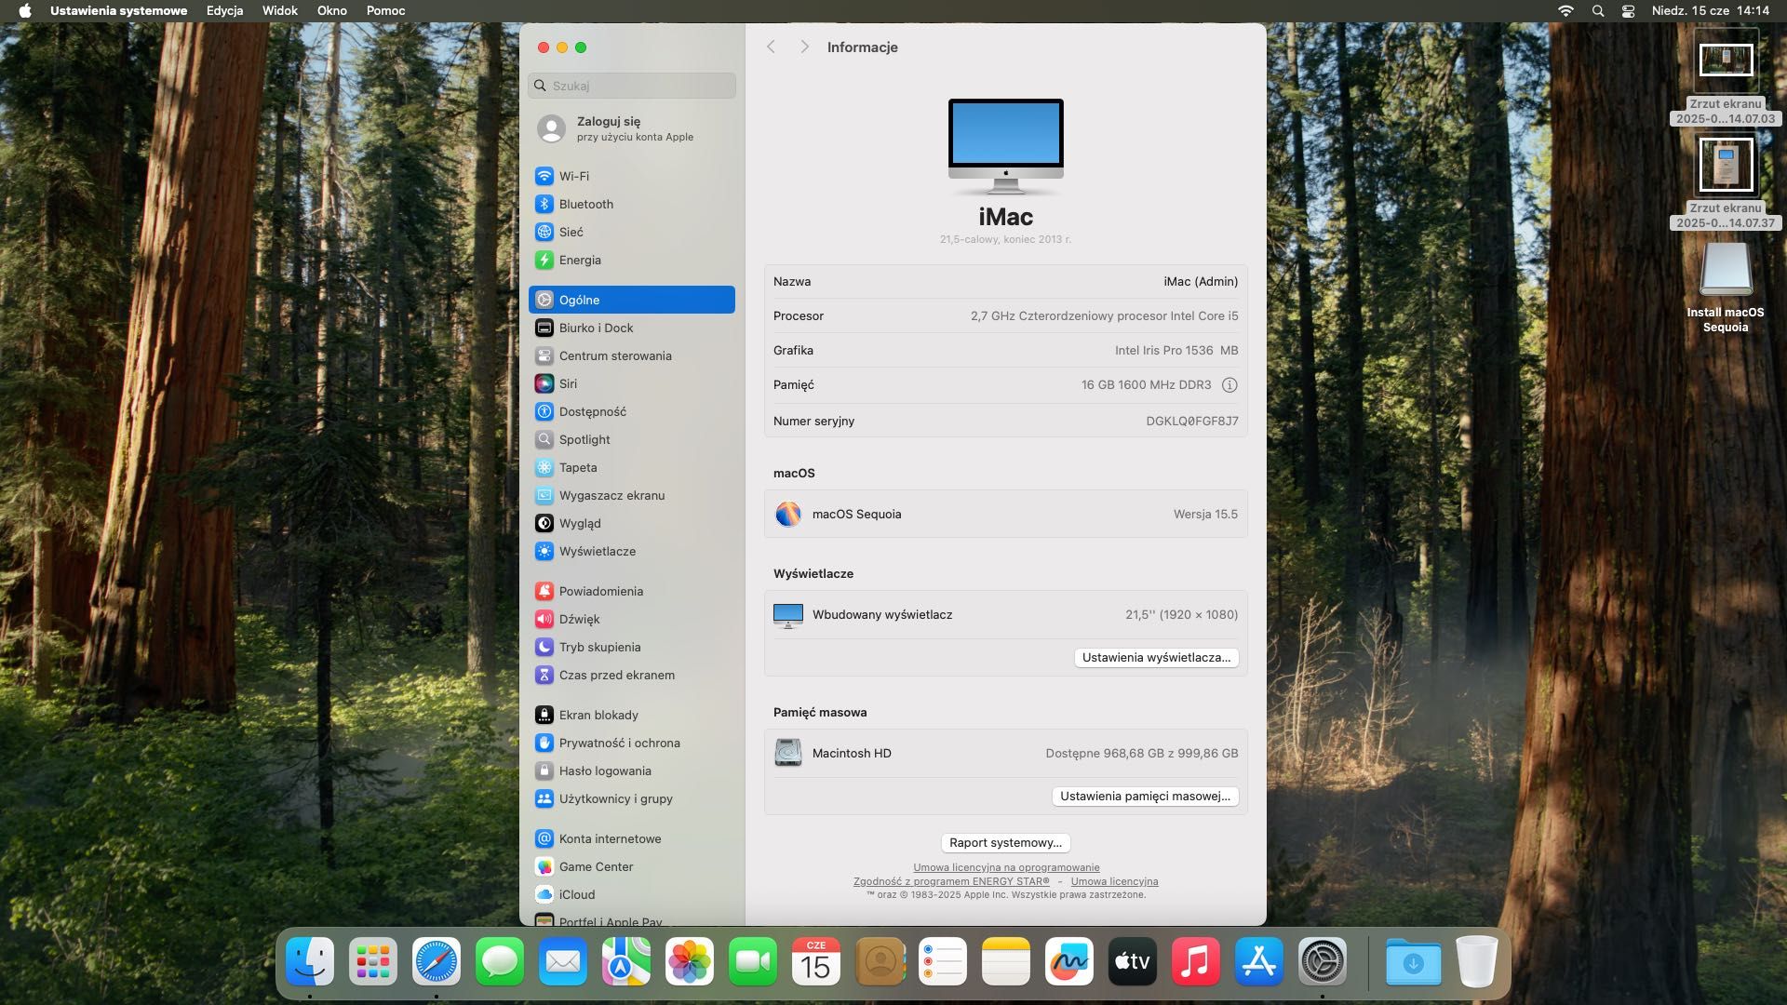Open App Store from the Dock
1787x1005 pixels.
(1259, 961)
